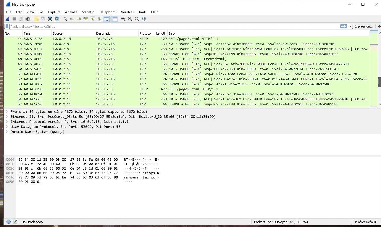This screenshot has height=227, width=381.
Task: Select packet 54 GET /page2.html
Action: coord(187,89)
